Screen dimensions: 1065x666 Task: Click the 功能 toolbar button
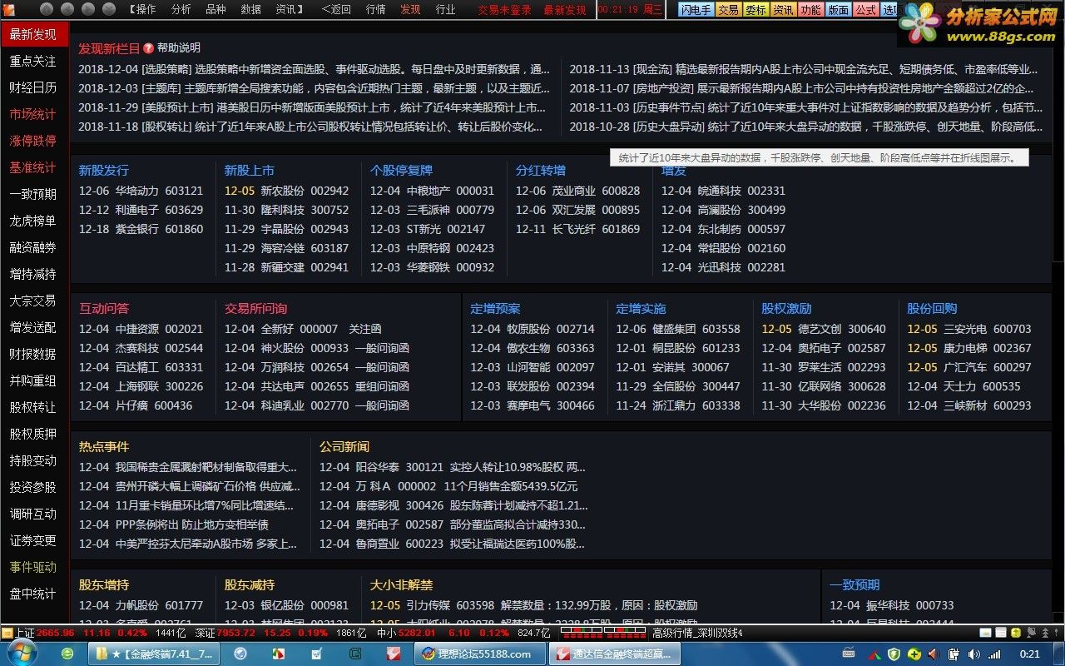810,10
